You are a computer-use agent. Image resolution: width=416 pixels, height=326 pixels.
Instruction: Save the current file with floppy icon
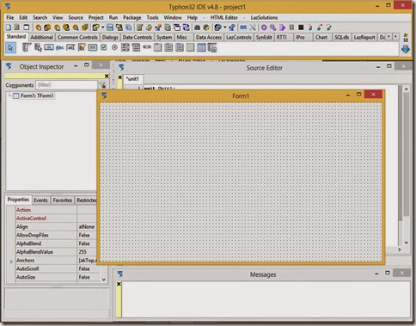tap(110, 28)
